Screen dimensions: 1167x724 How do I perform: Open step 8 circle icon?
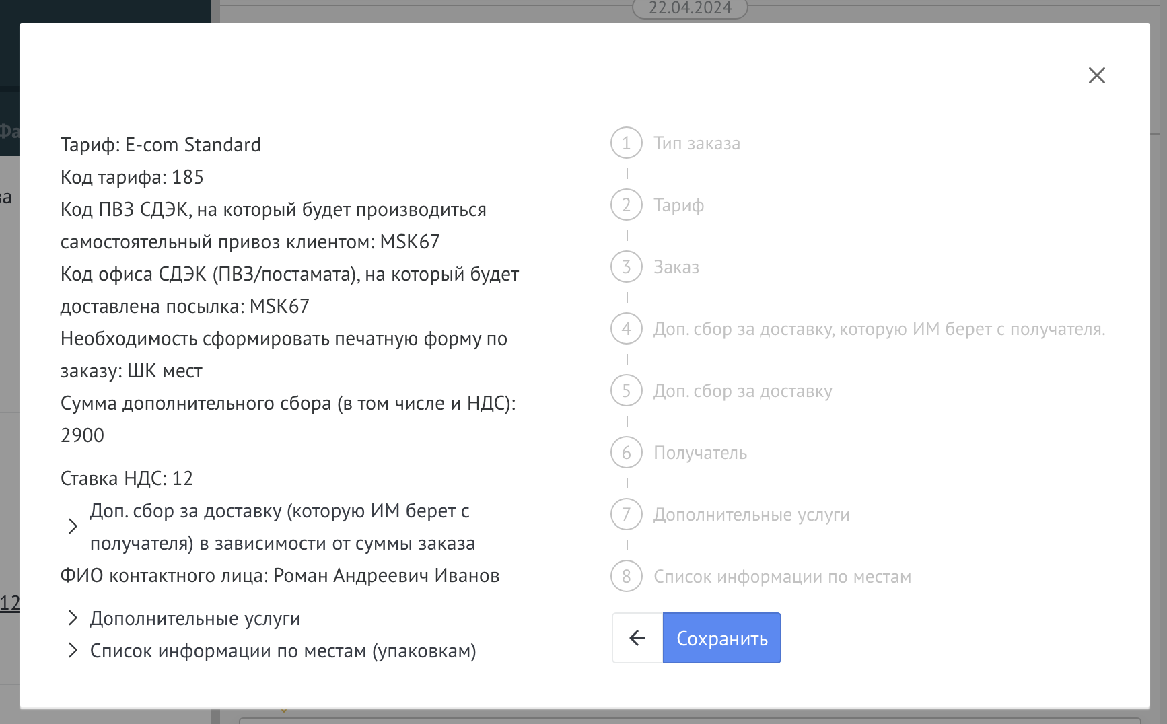pos(626,577)
